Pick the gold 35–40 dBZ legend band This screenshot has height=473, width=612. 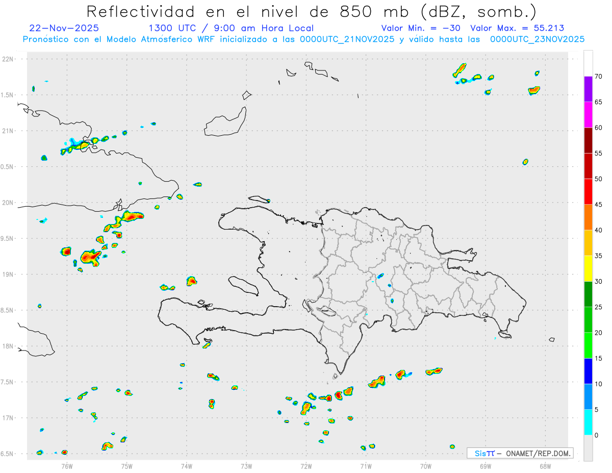tap(588, 243)
